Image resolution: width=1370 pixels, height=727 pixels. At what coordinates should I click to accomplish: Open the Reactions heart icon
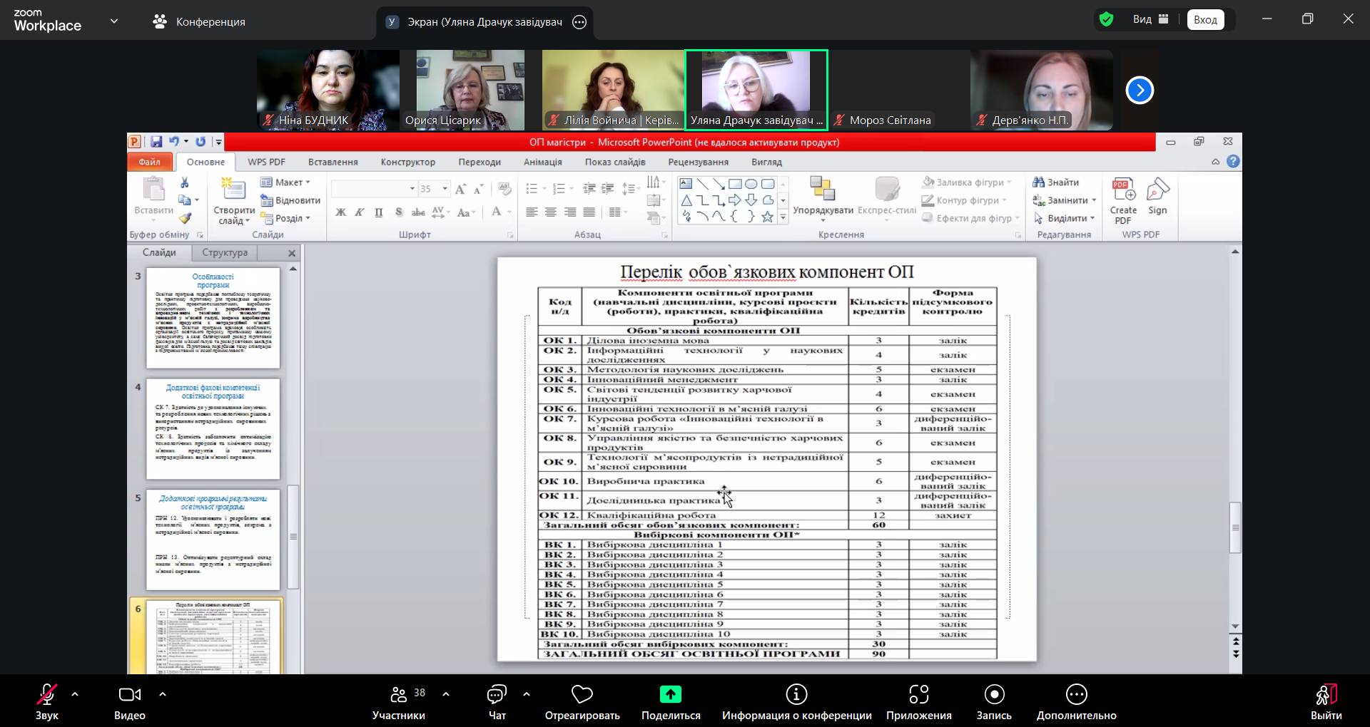point(582,695)
